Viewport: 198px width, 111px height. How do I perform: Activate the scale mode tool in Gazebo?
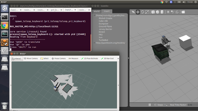click(147, 12)
